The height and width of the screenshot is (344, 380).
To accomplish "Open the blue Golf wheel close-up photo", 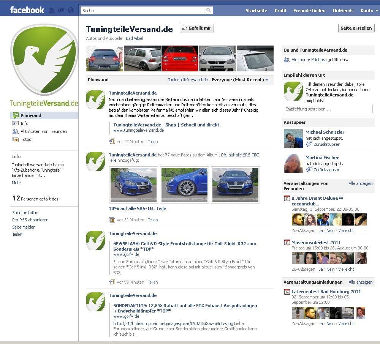I will (x=184, y=185).
